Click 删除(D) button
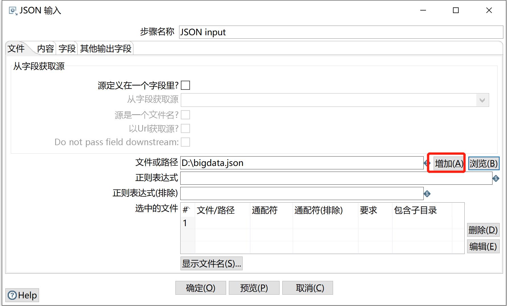 (483, 230)
